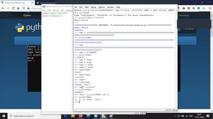Open Format menu in the editor window
213x119 pixels.
tap(56, 10)
